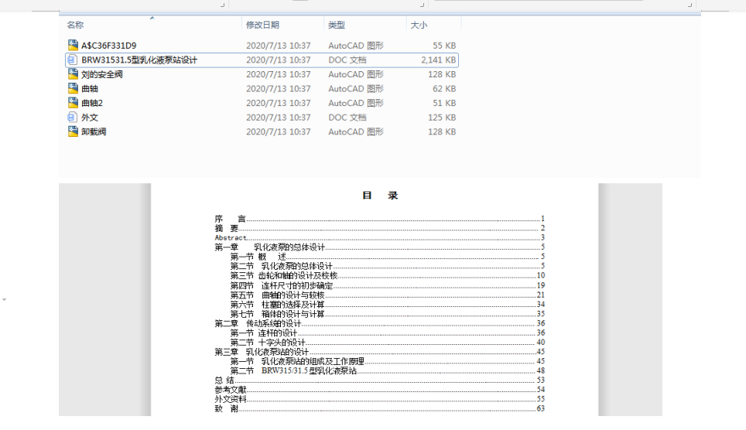Viewport: 746px width, 430px height.
Task: Click size value 62 KB
Action: point(444,88)
